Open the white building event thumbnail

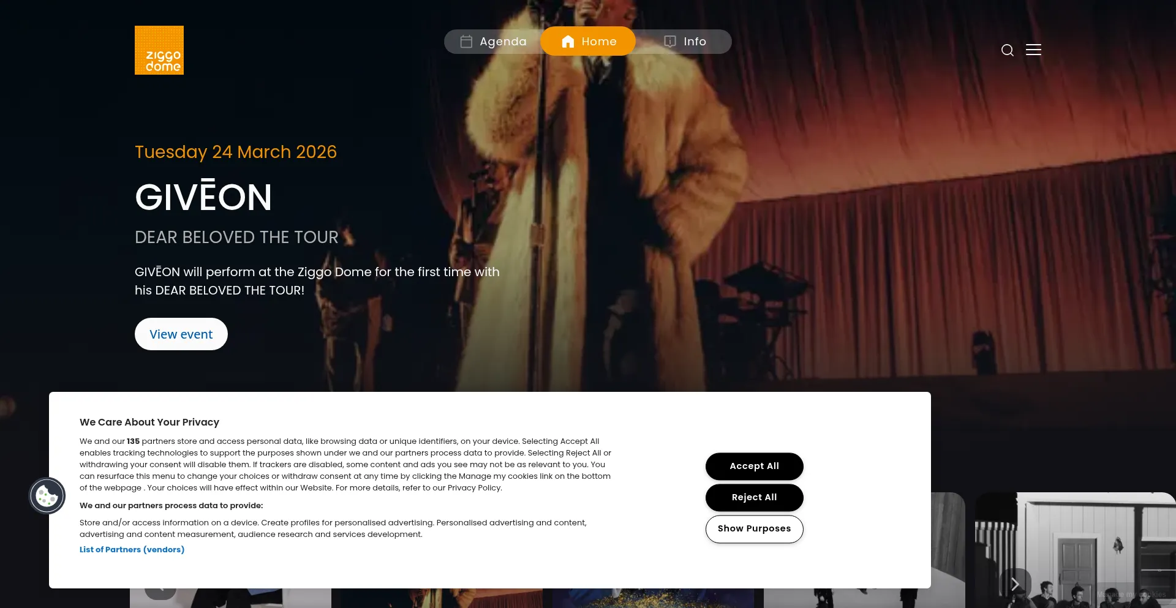(x=1076, y=550)
